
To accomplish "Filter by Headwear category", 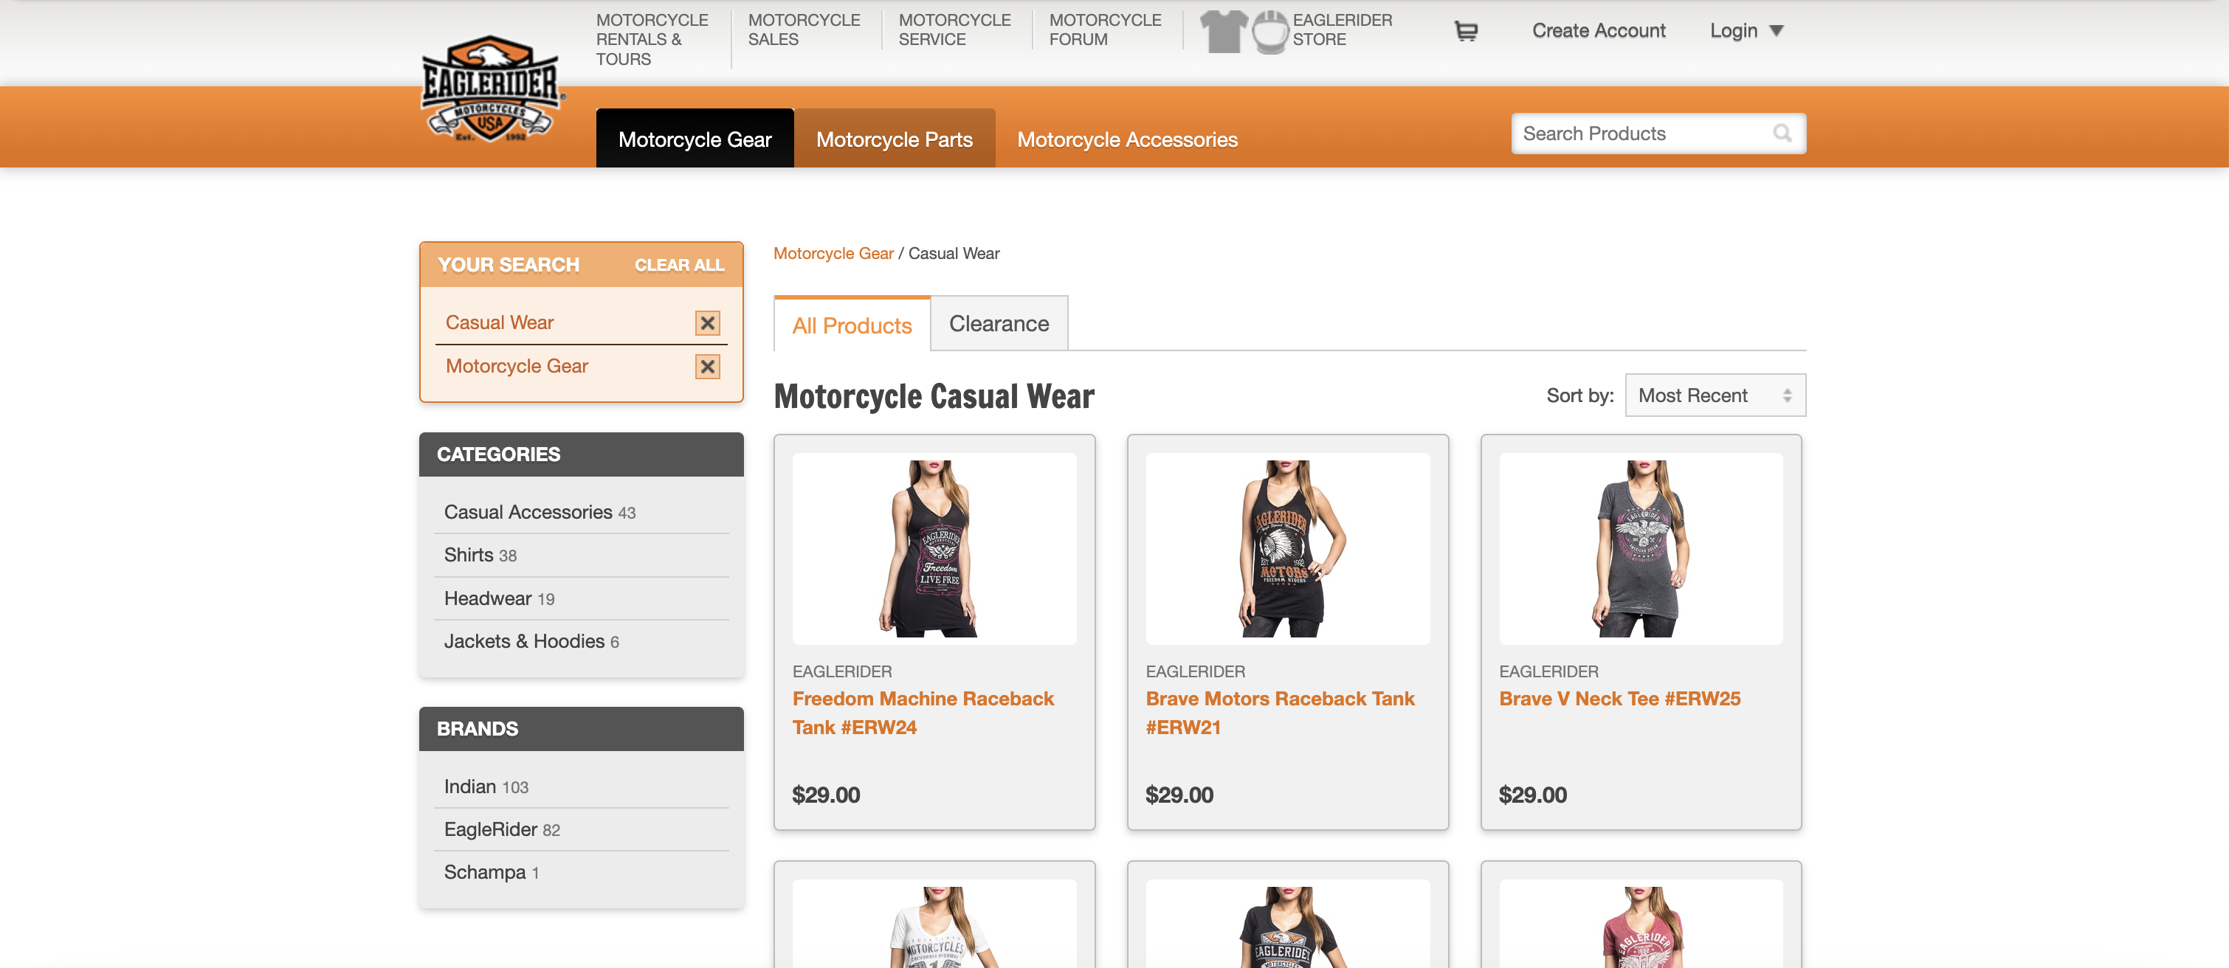I will [x=498, y=598].
